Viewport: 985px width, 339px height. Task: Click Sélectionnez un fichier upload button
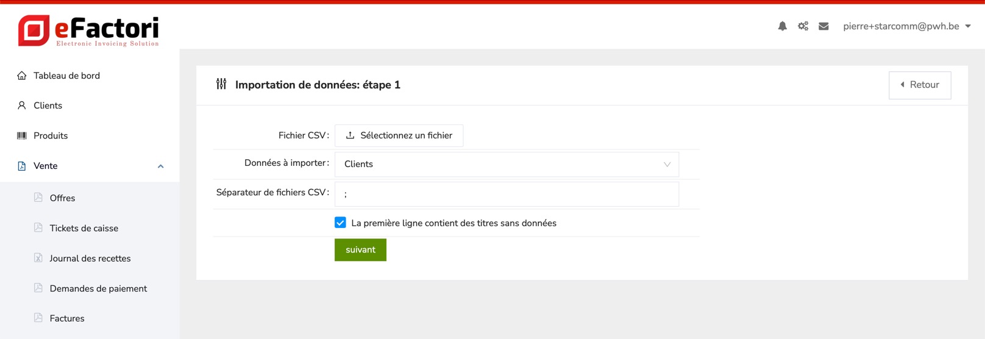pyautogui.click(x=399, y=135)
